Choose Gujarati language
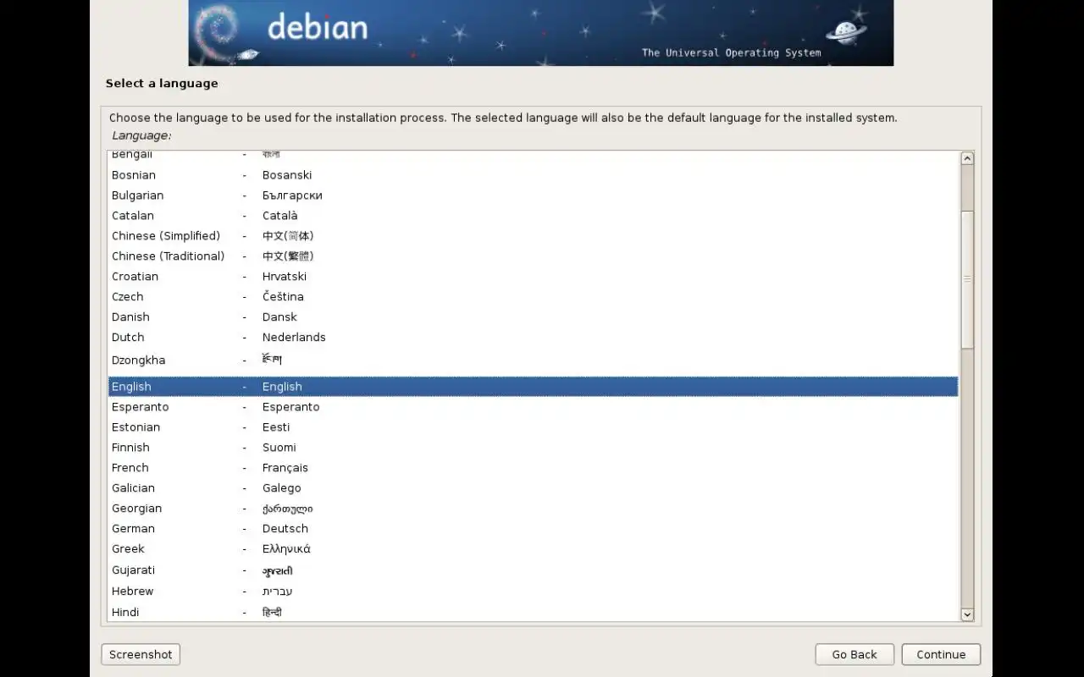The width and height of the screenshot is (1084, 677). tap(534, 570)
